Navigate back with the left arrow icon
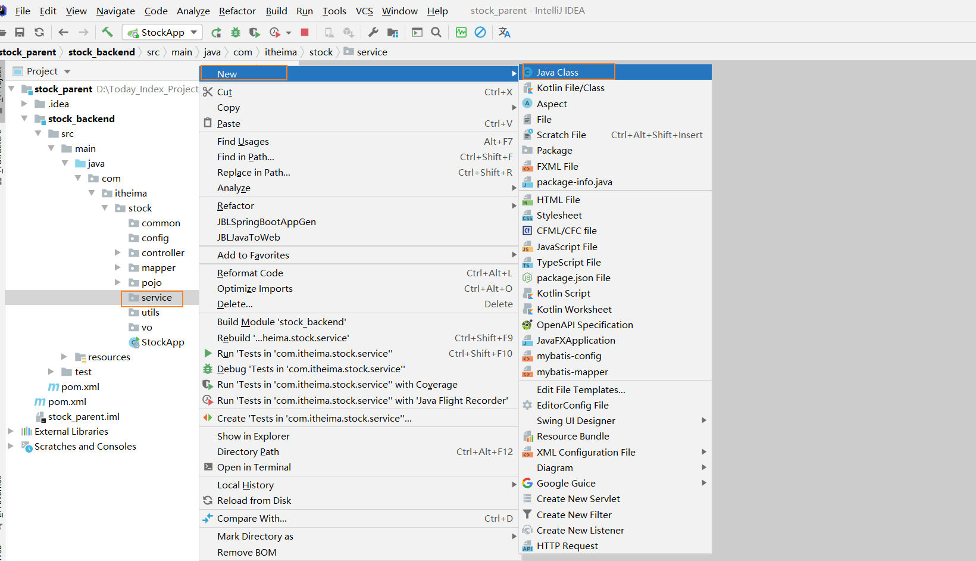976x561 pixels. (64, 32)
